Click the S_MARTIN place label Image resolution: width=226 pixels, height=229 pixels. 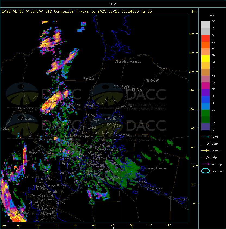[x=102, y=158]
